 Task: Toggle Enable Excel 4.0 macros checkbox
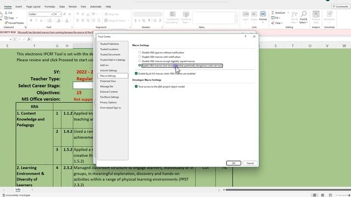pyautogui.click(x=136, y=73)
